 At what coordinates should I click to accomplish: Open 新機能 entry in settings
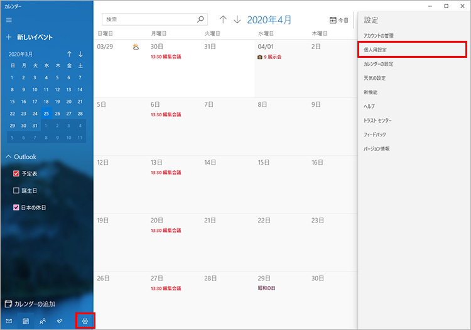click(x=371, y=92)
